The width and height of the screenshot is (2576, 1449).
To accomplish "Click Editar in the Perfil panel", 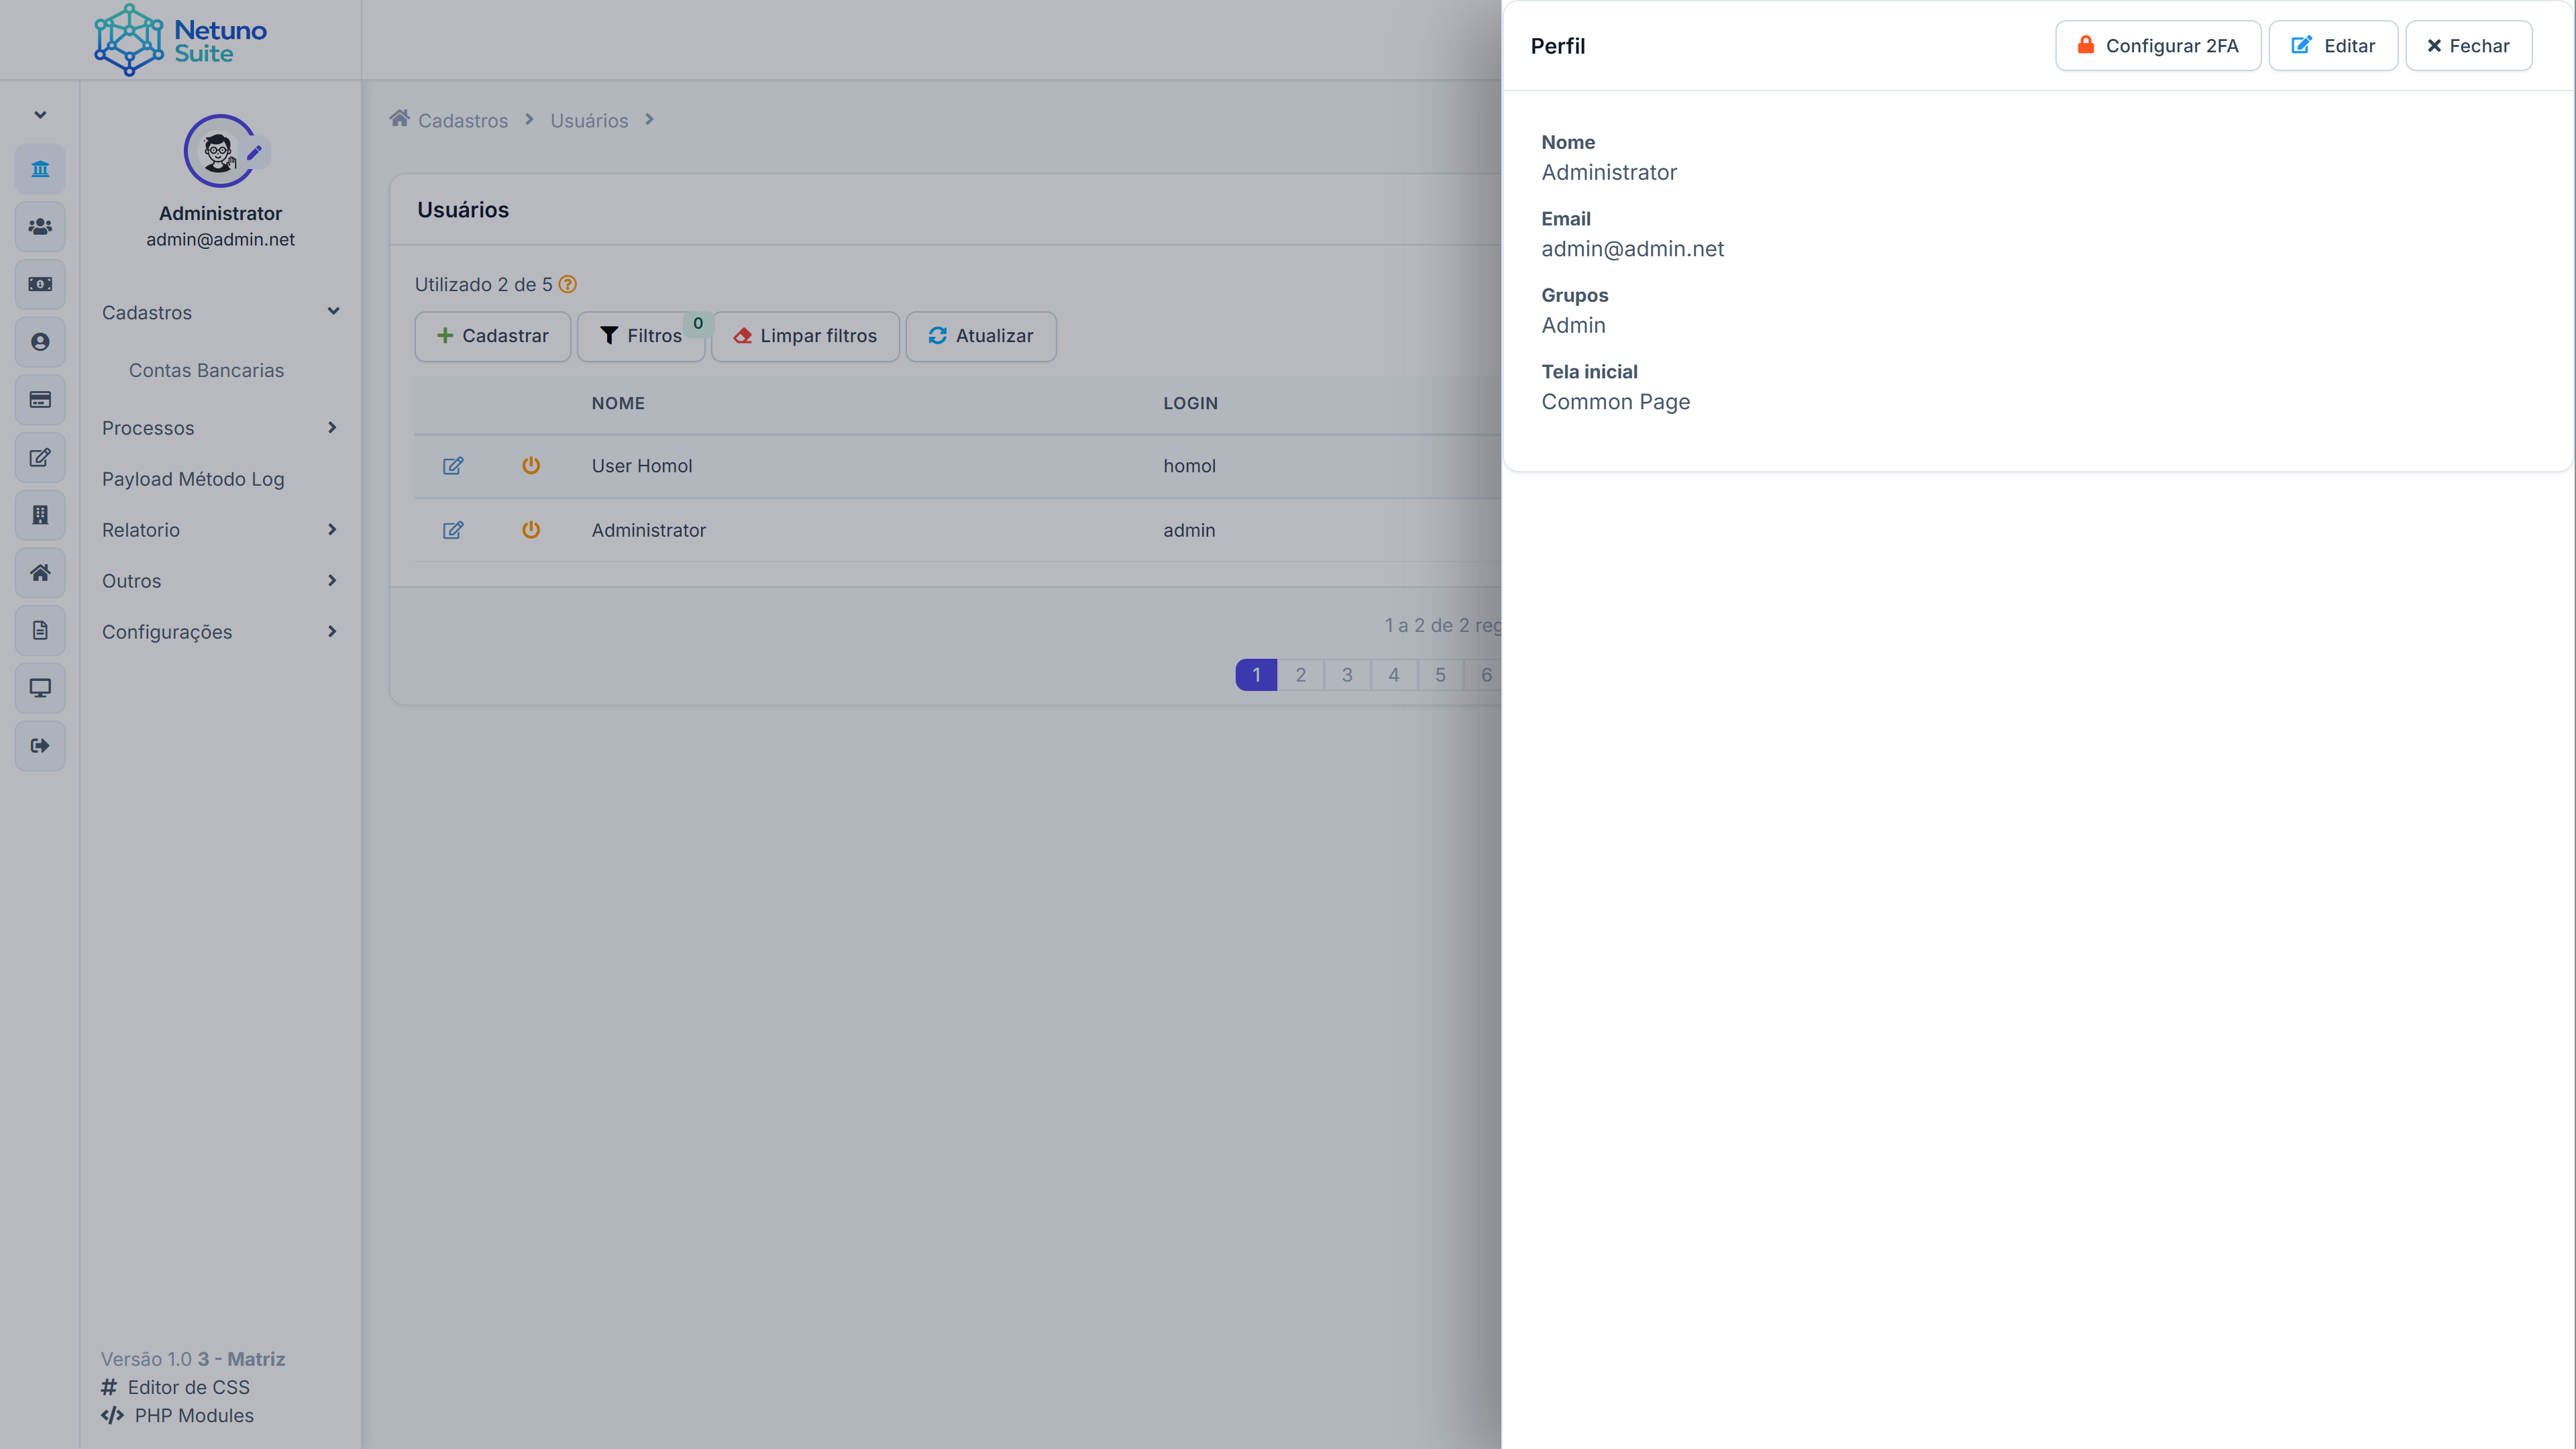I will [x=2333, y=46].
